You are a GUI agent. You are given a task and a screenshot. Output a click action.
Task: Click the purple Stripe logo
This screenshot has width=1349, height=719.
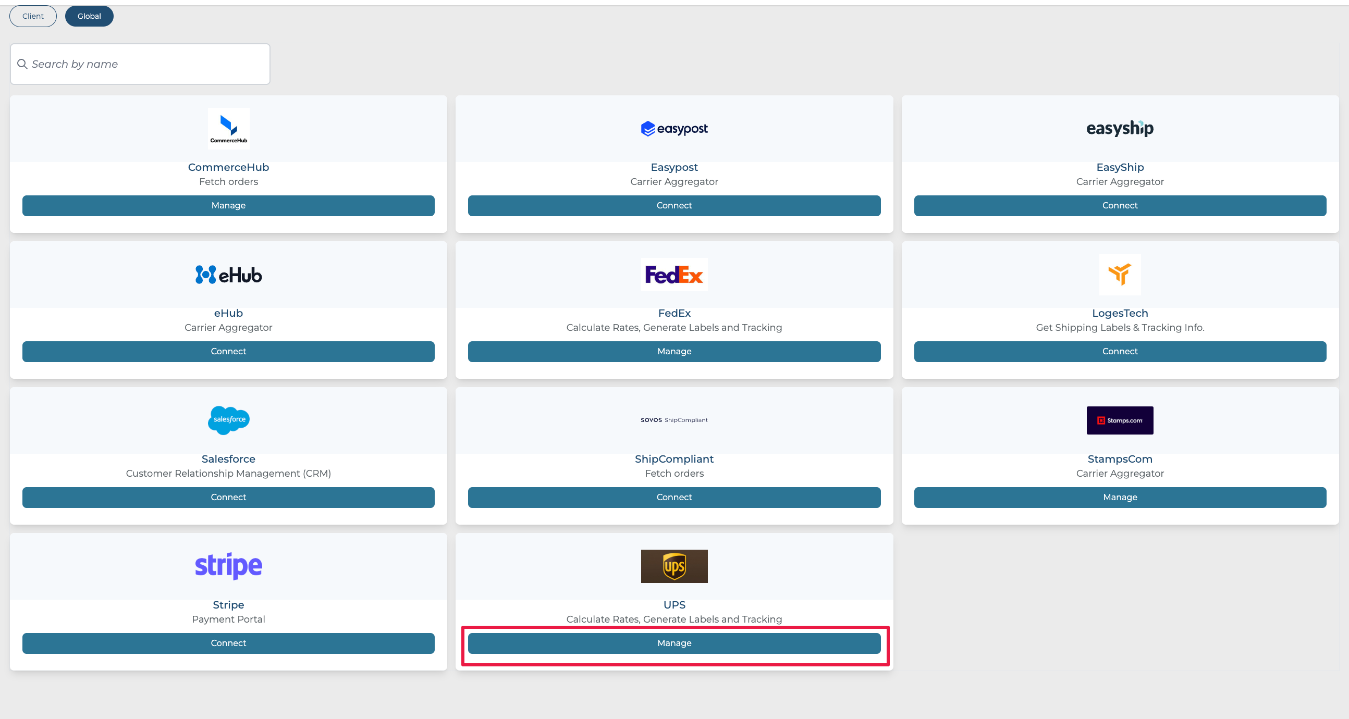[228, 566]
